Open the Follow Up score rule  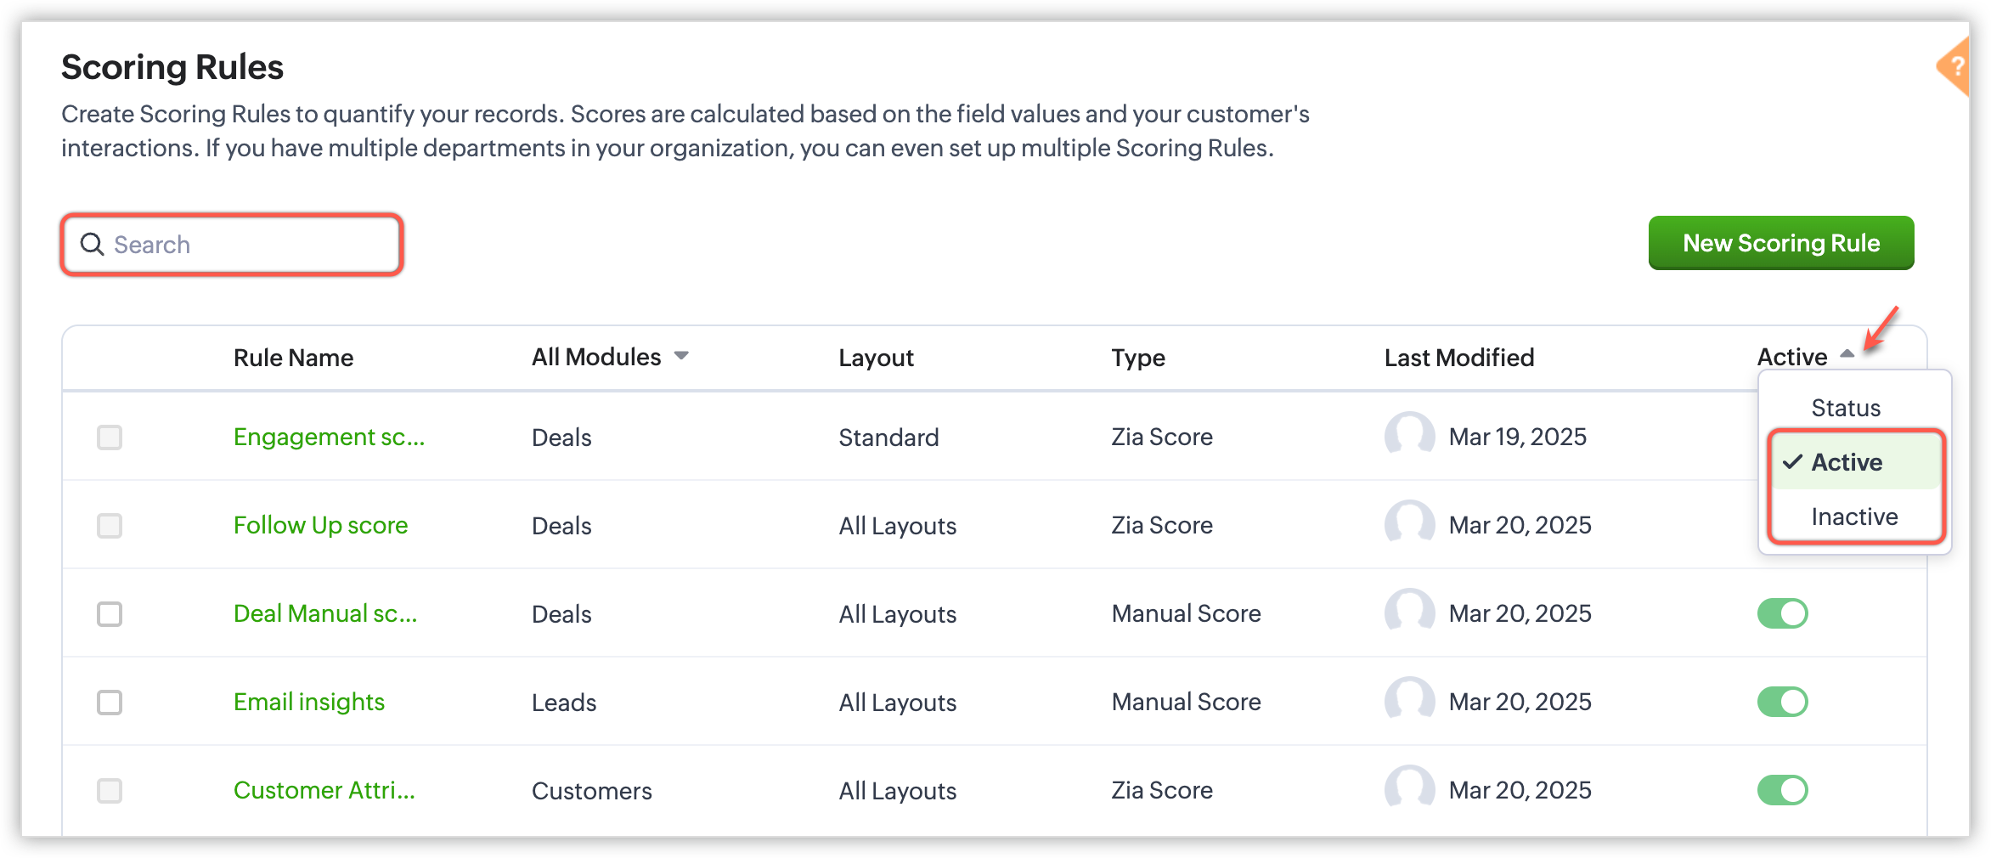[x=320, y=525]
